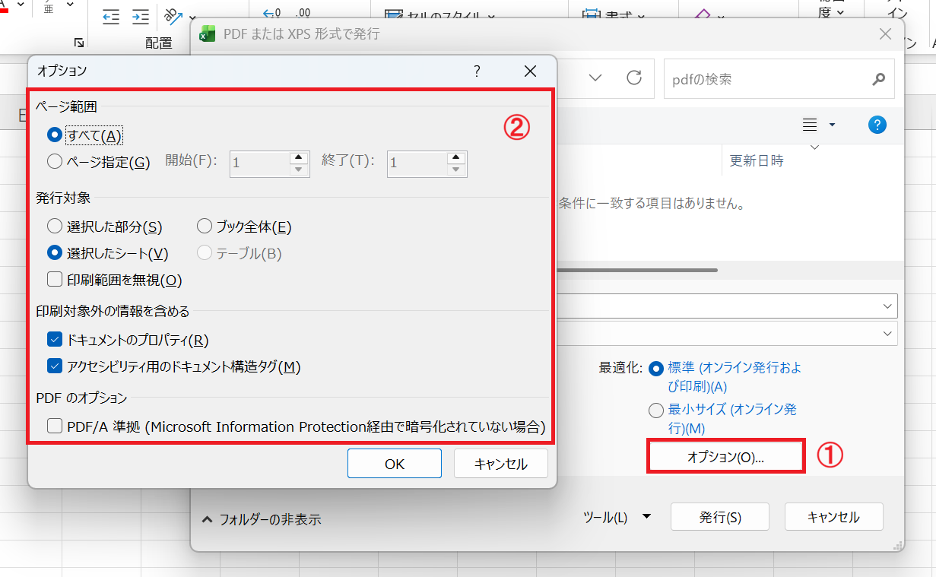936x577 pixels.
Task: Click the 開始(F) spinner down arrow
Action: tap(299, 170)
